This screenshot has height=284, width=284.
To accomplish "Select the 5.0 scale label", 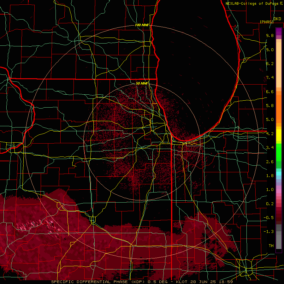I will point(270,120).
